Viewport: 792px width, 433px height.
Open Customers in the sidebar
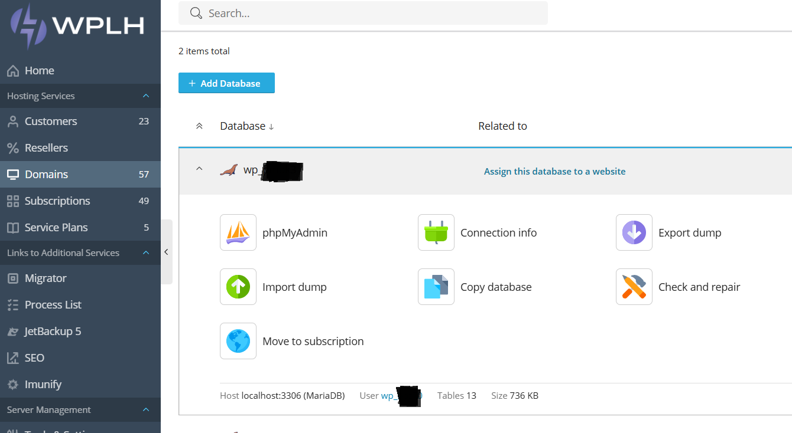pyautogui.click(x=51, y=122)
